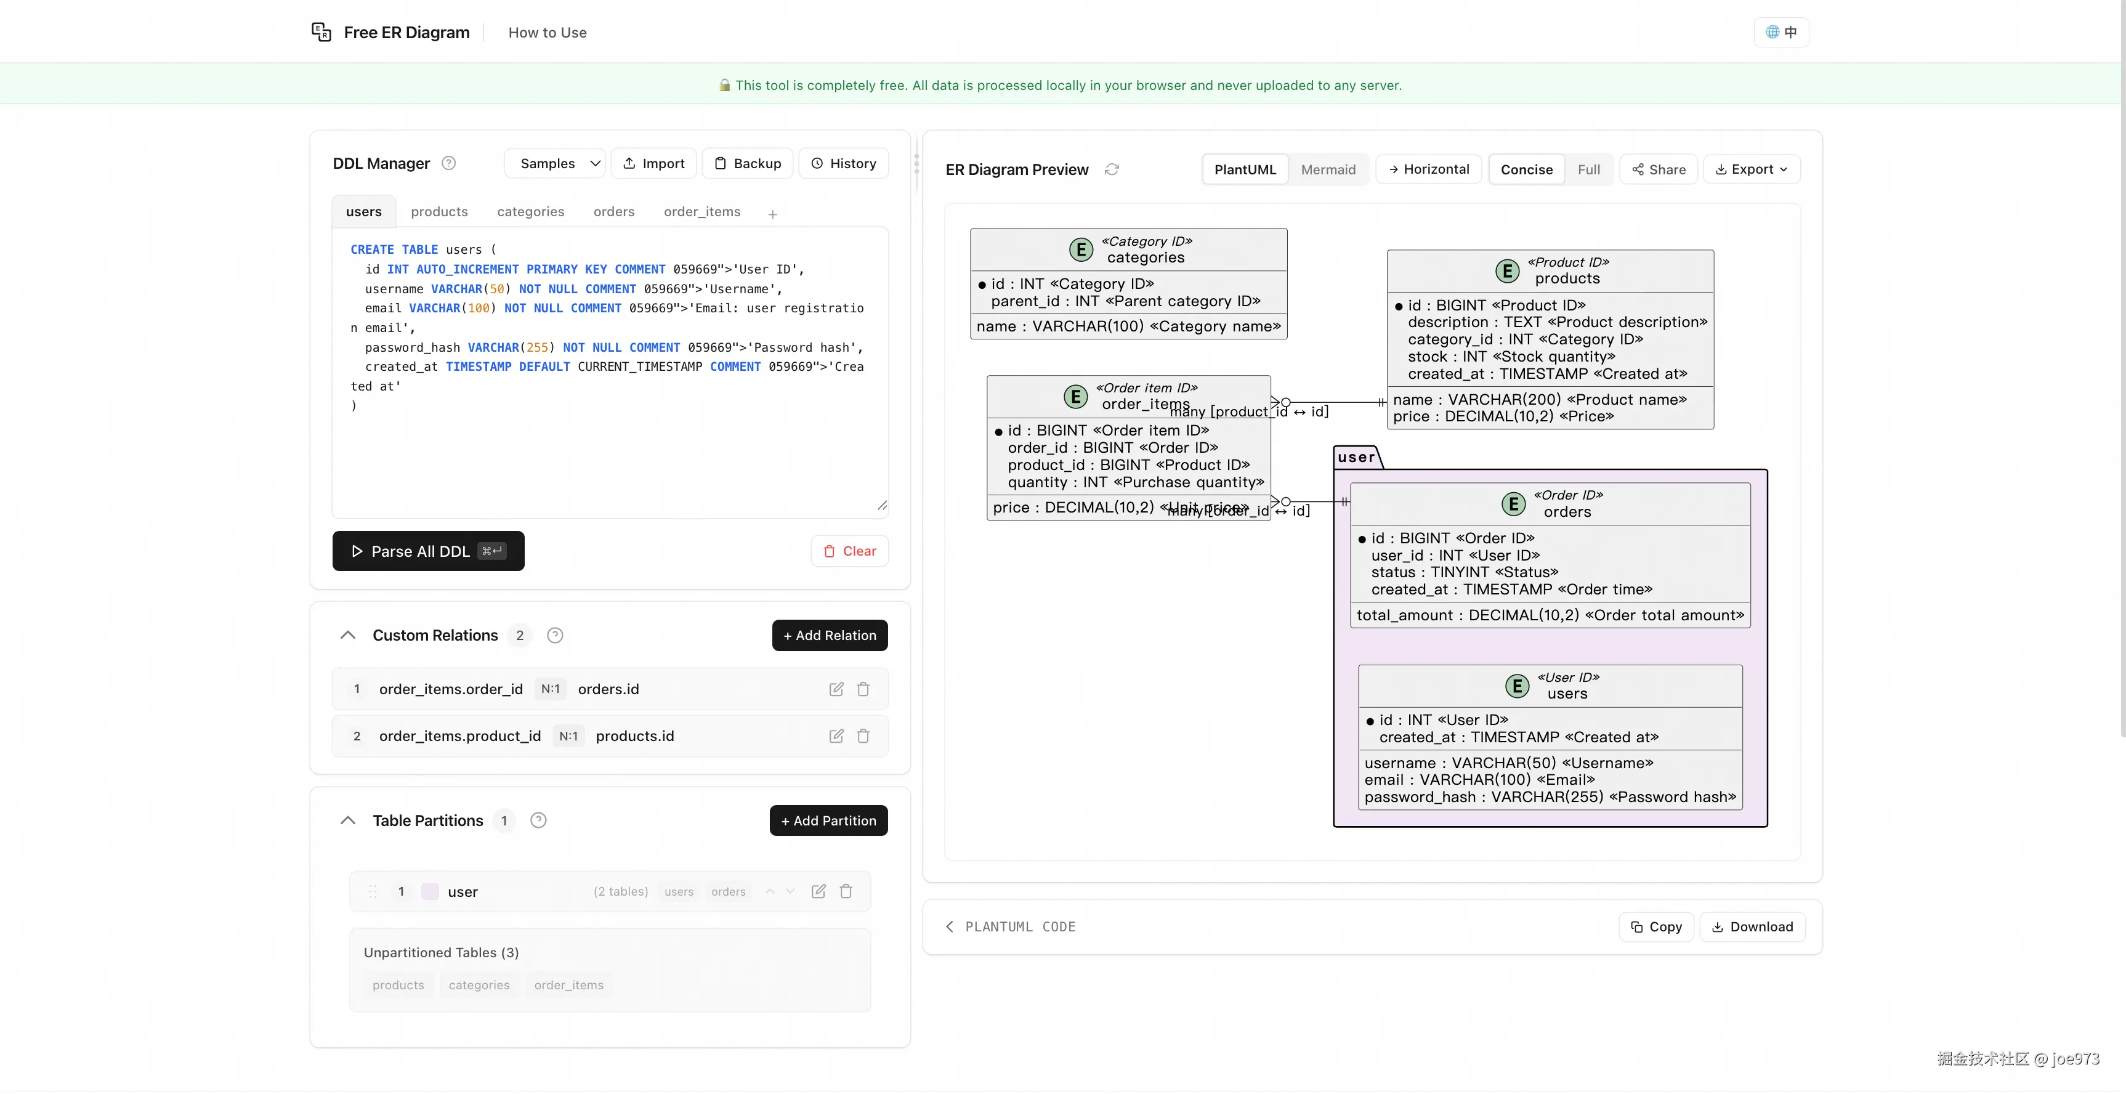Switch diagram detail to Full
Image resolution: width=2126 pixels, height=1094 pixels.
click(1588, 169)
